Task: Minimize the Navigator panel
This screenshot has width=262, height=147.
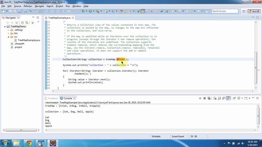Action: [x=33, y=17]
